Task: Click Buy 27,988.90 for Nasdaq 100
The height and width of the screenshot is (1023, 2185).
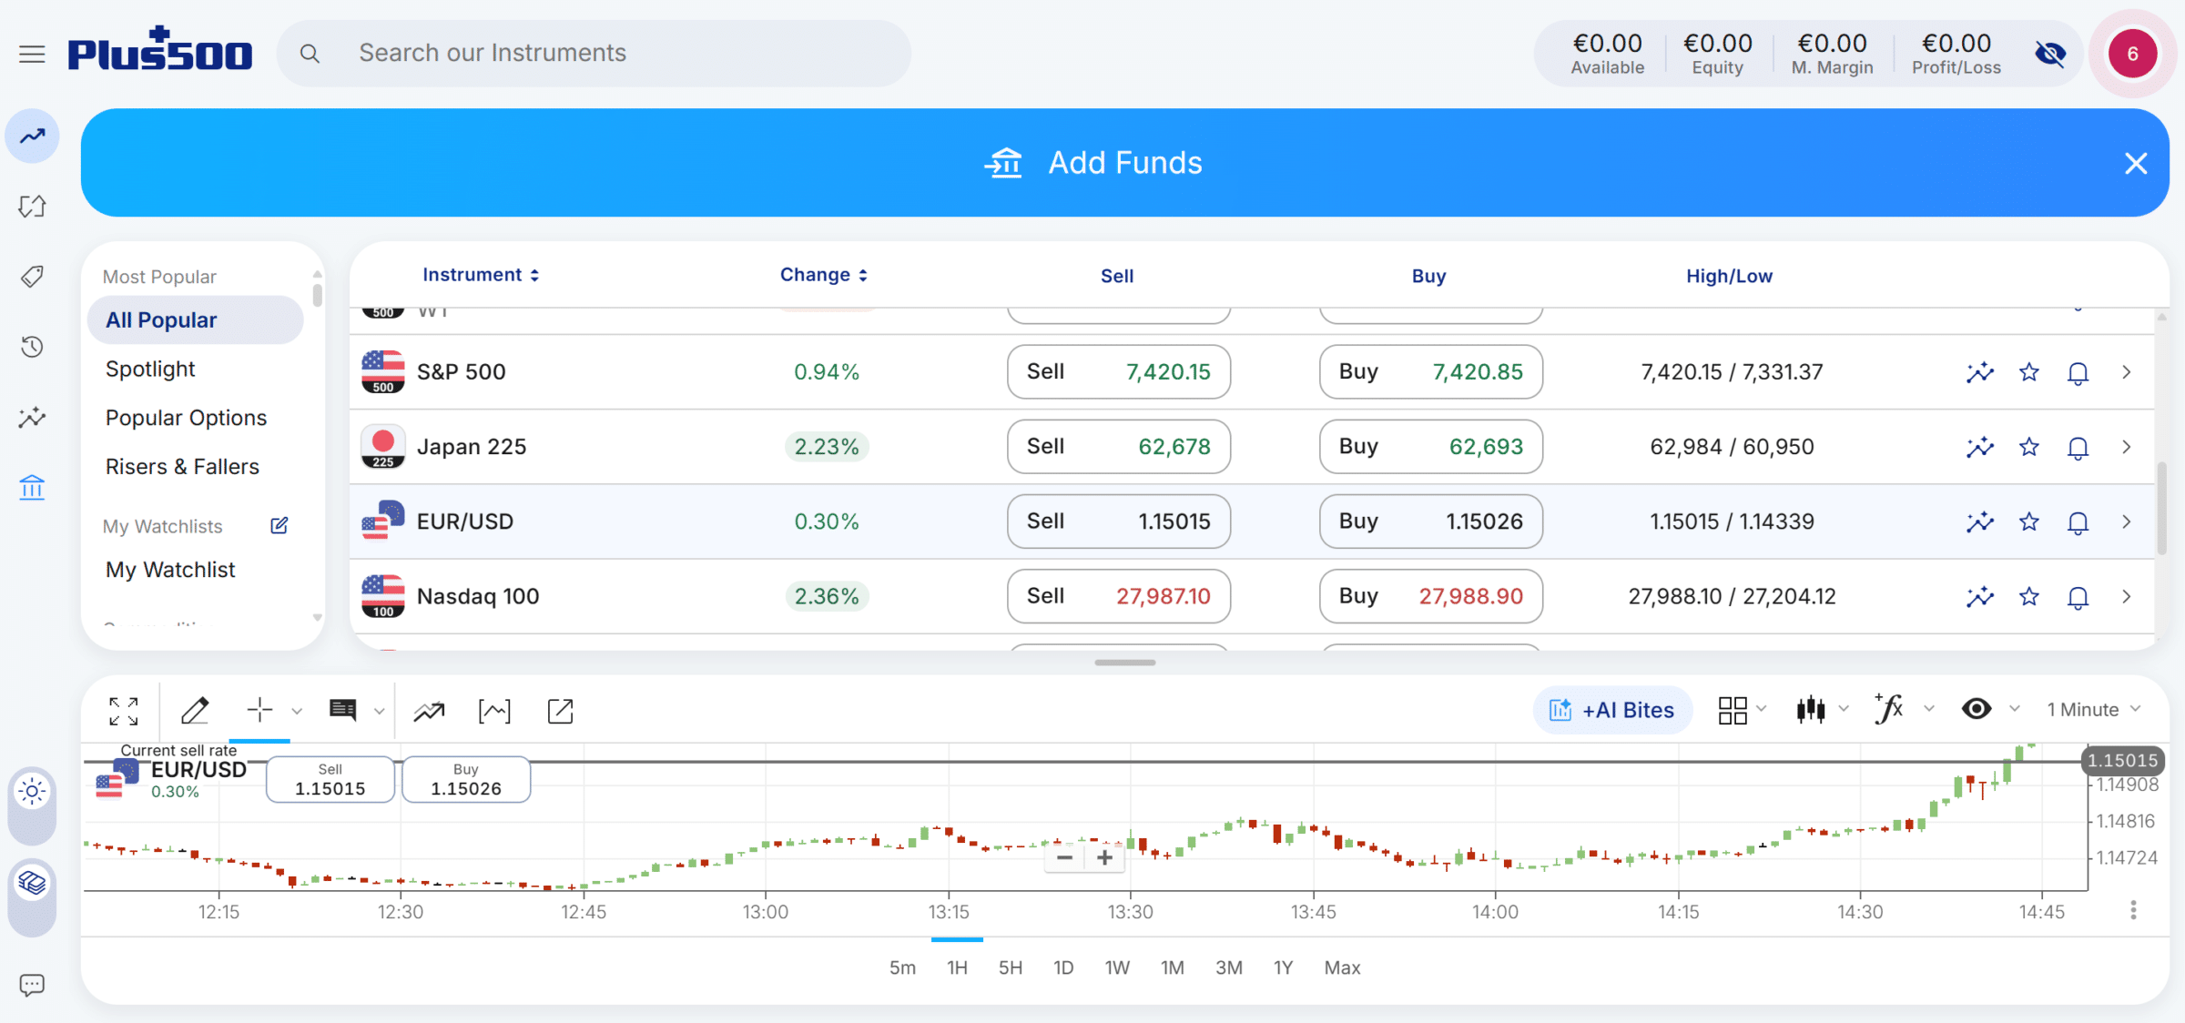Action: (x=1430, y=596)
